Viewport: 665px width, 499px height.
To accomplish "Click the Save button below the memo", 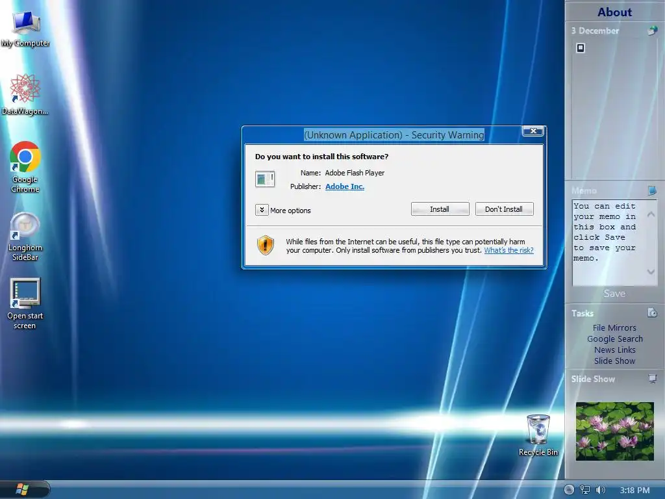I will click(x=614, y=293).
